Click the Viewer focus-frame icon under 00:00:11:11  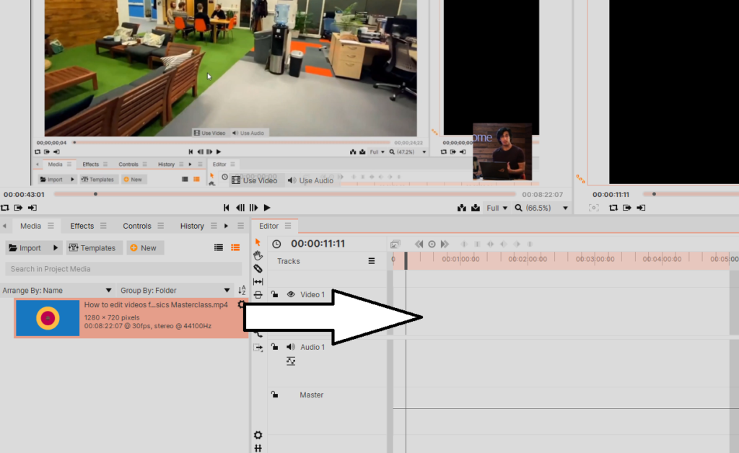(594, 208)
